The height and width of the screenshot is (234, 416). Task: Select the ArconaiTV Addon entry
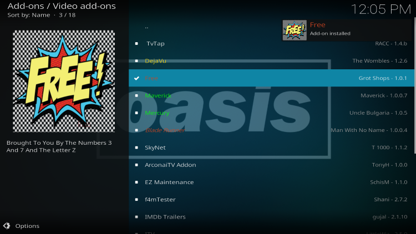click(x=272, y=165)
